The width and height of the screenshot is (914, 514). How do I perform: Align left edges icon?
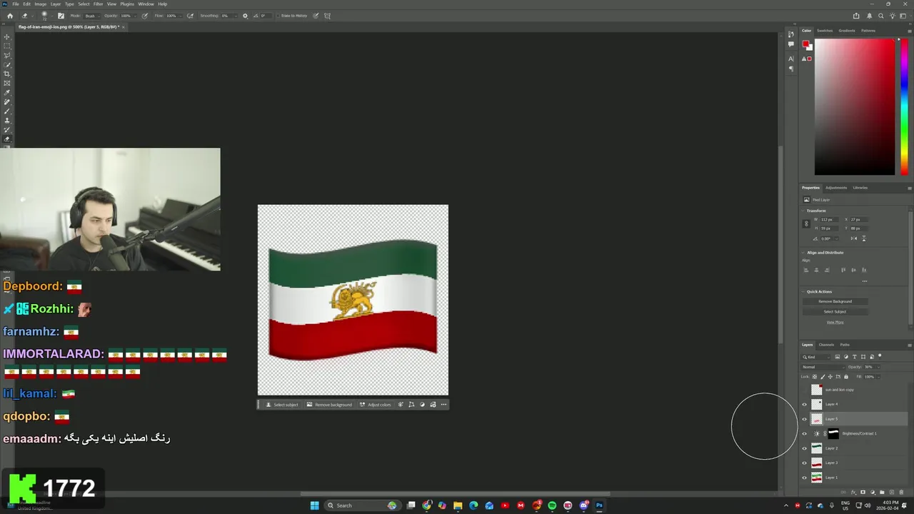click(x=806, y=270)
